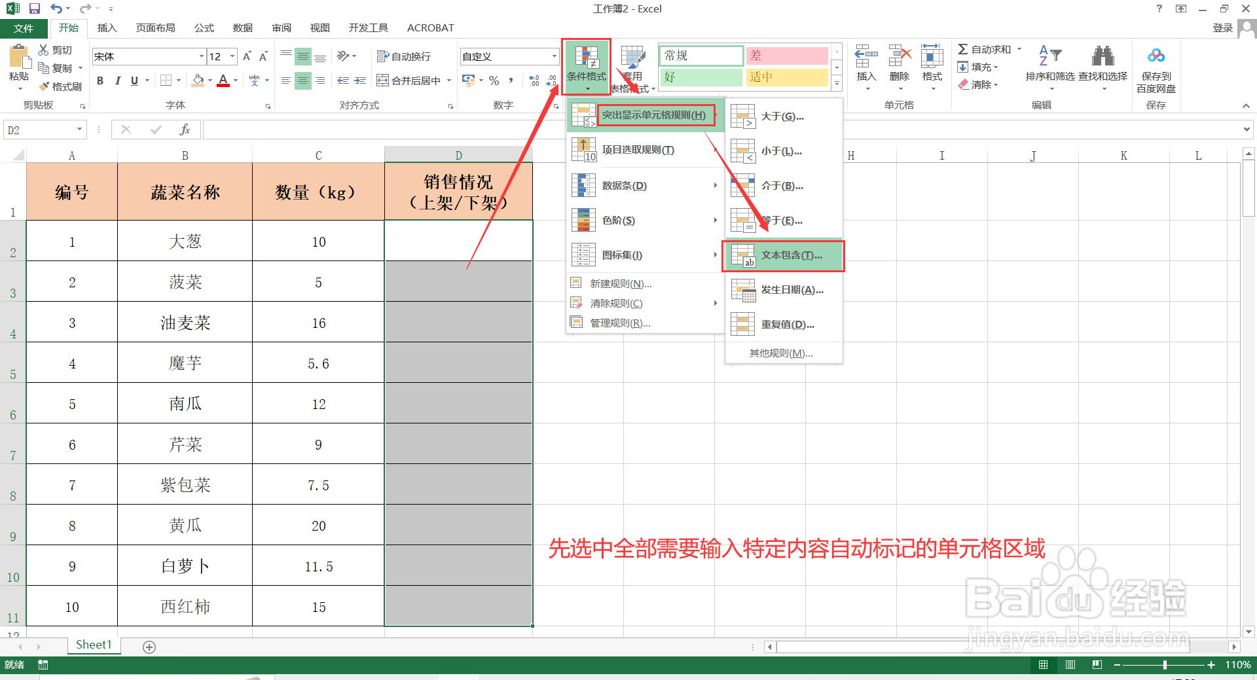Open the 宋体 font name dropdown

coord(201,56)
